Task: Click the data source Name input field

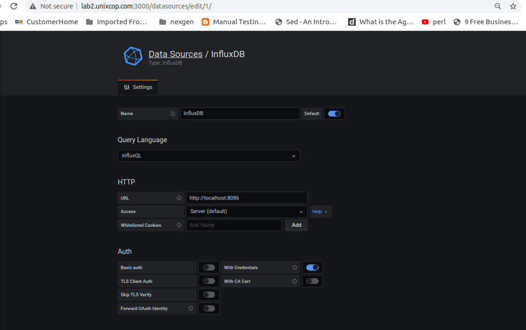Action: [240, 113]
